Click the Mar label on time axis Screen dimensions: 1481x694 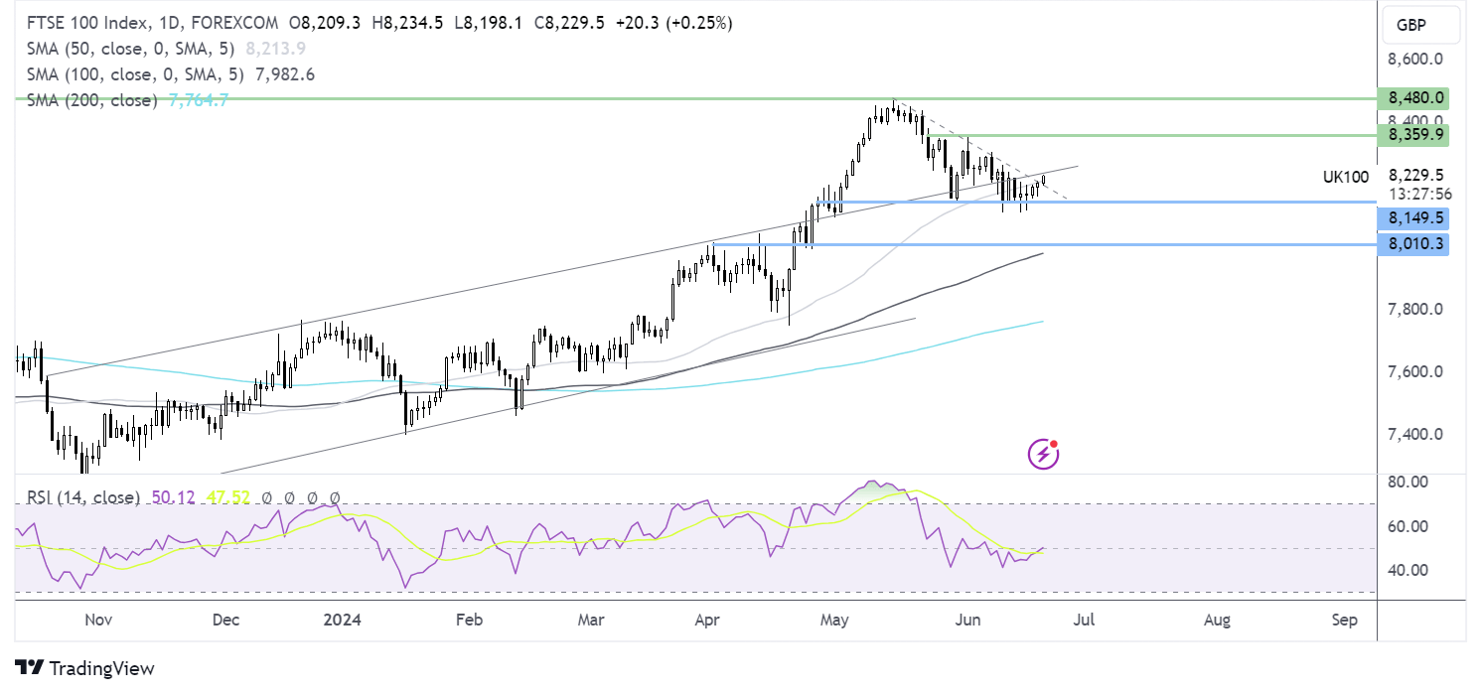coord(592,620)
